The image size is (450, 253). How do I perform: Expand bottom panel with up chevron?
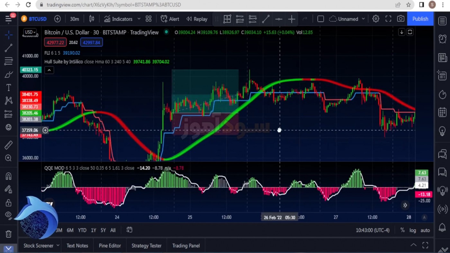(x=413, y=245)
